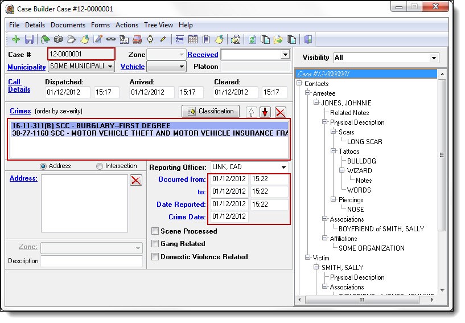Select JONES, JOHNNIE in contacts tree
The image size is (465, 323).
coord(346,103)
